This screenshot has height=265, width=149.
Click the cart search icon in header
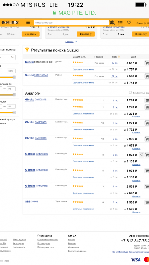pos(112,23)
